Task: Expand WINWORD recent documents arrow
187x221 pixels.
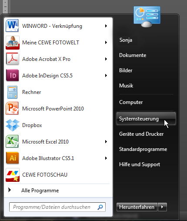Action: (106, 26)
